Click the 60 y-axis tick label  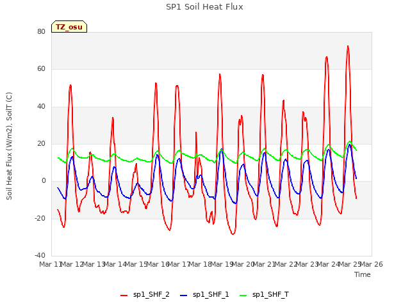tap(41, 68)
